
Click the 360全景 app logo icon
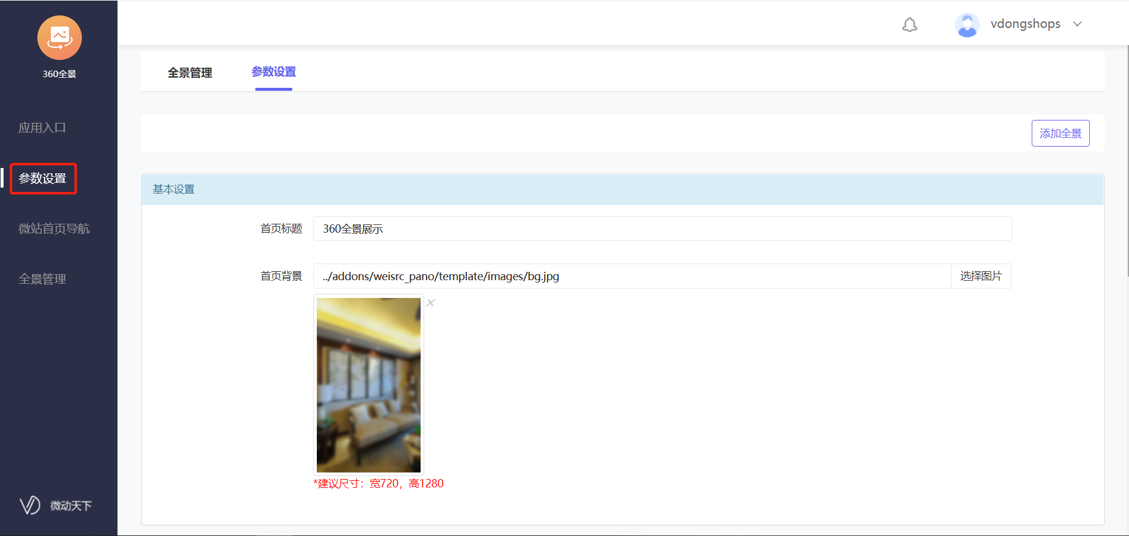coord(59,37)
